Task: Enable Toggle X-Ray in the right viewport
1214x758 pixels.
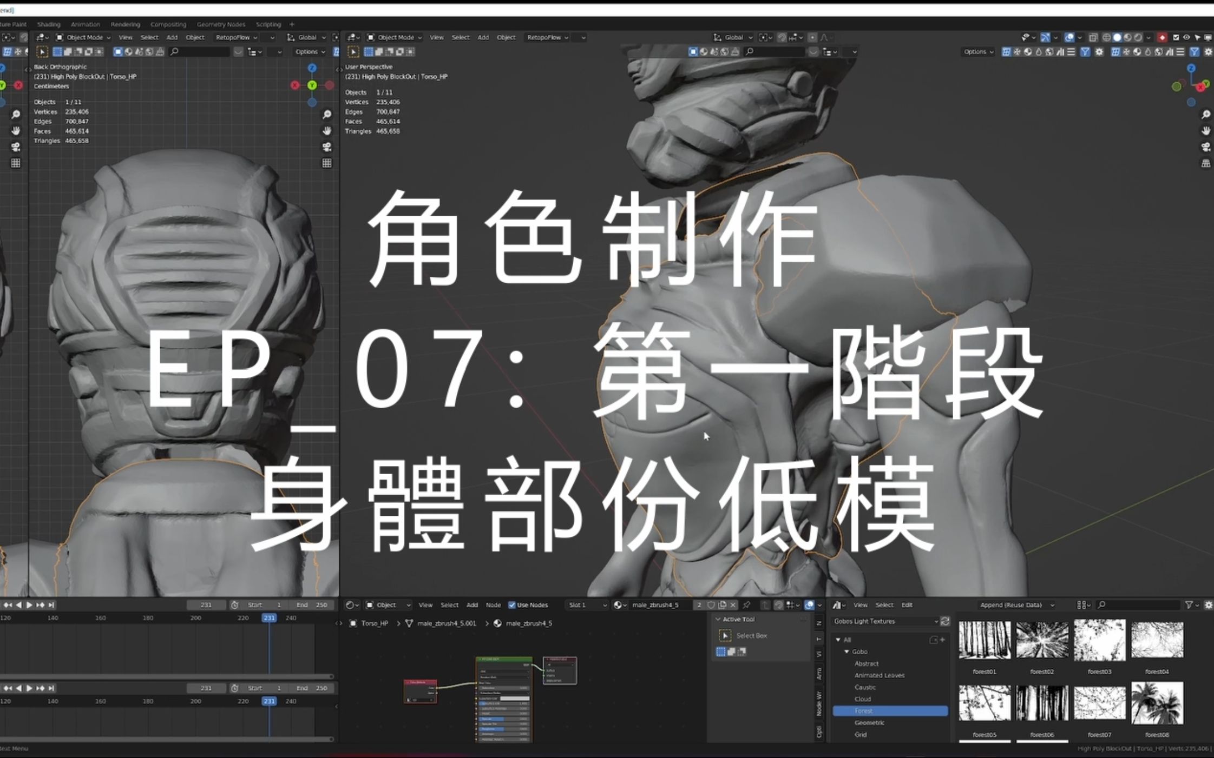Action: tap(1093, 37)
